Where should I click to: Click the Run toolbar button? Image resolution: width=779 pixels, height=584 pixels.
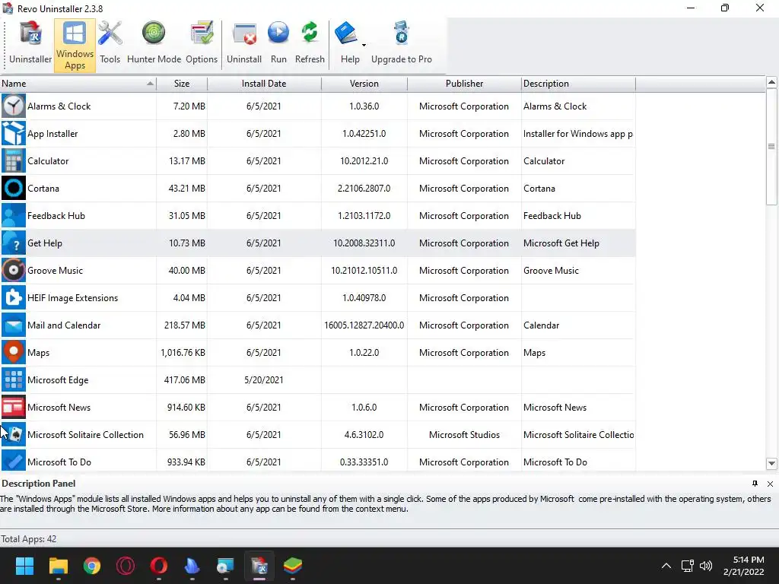(278, 43)
